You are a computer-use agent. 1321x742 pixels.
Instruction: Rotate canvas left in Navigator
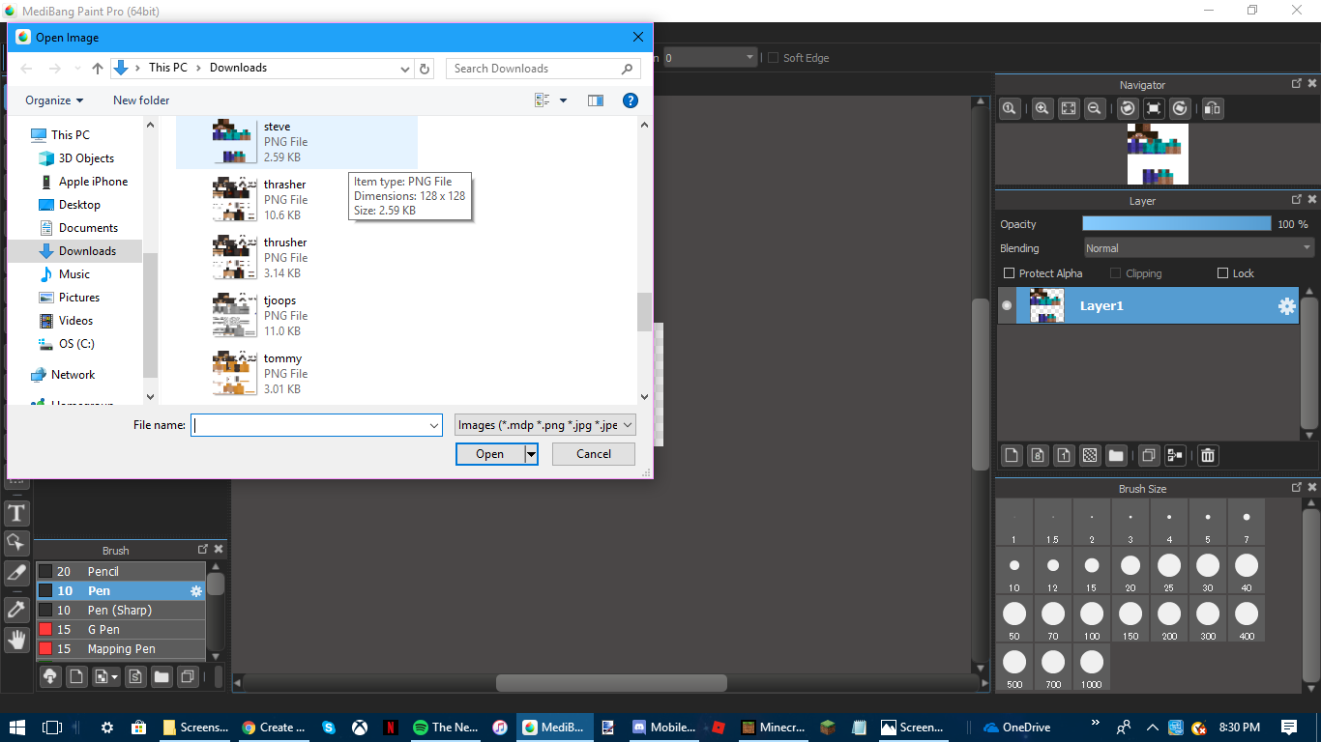click(x=1128, y=109)
